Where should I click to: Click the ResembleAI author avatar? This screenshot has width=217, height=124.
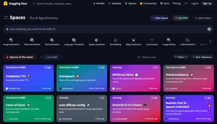[x=7, y=88]
